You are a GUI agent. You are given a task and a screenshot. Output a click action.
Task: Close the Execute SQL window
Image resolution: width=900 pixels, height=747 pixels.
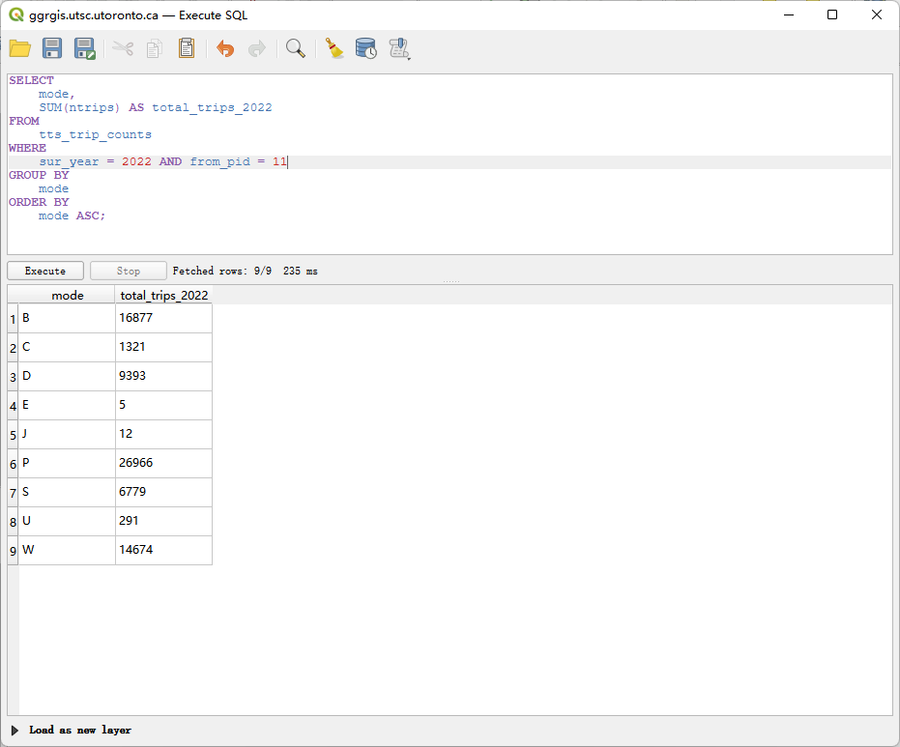click(877, 14)
